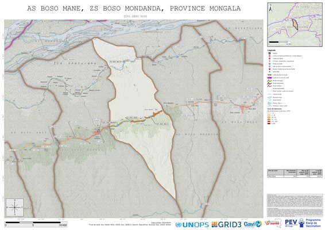Click the GRID3 logo

coord(226,224)
